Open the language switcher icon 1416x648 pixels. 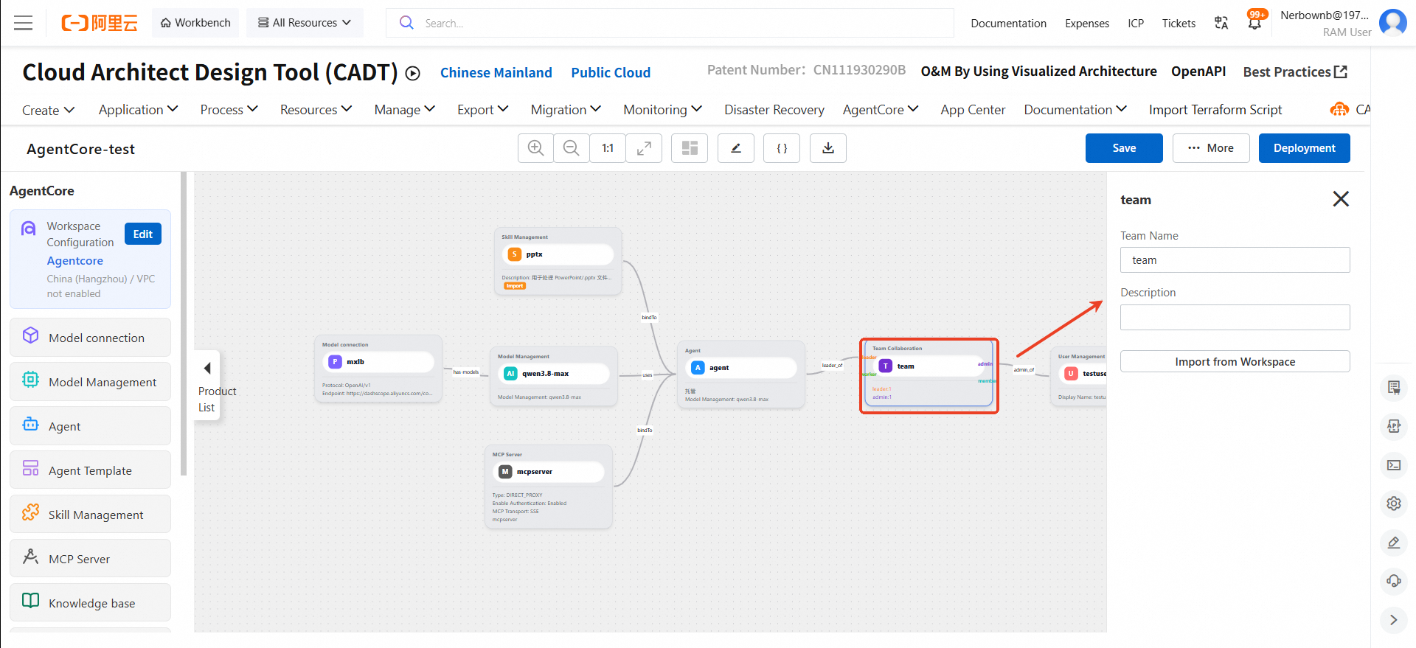1221,23
